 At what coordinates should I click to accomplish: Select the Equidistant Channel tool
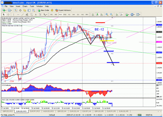pos(27,15)
